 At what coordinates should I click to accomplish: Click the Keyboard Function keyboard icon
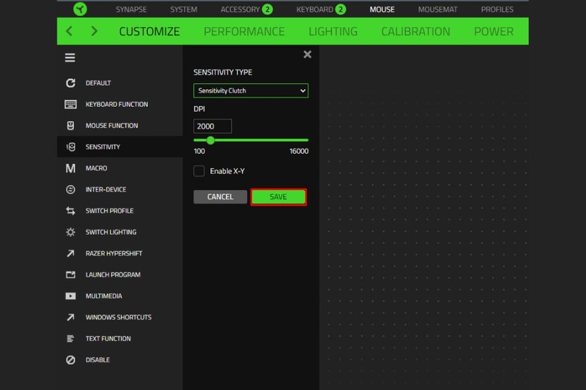click(70, 104)
